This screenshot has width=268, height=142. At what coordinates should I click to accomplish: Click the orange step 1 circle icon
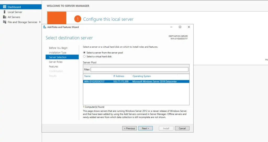[x=77, y=19]
